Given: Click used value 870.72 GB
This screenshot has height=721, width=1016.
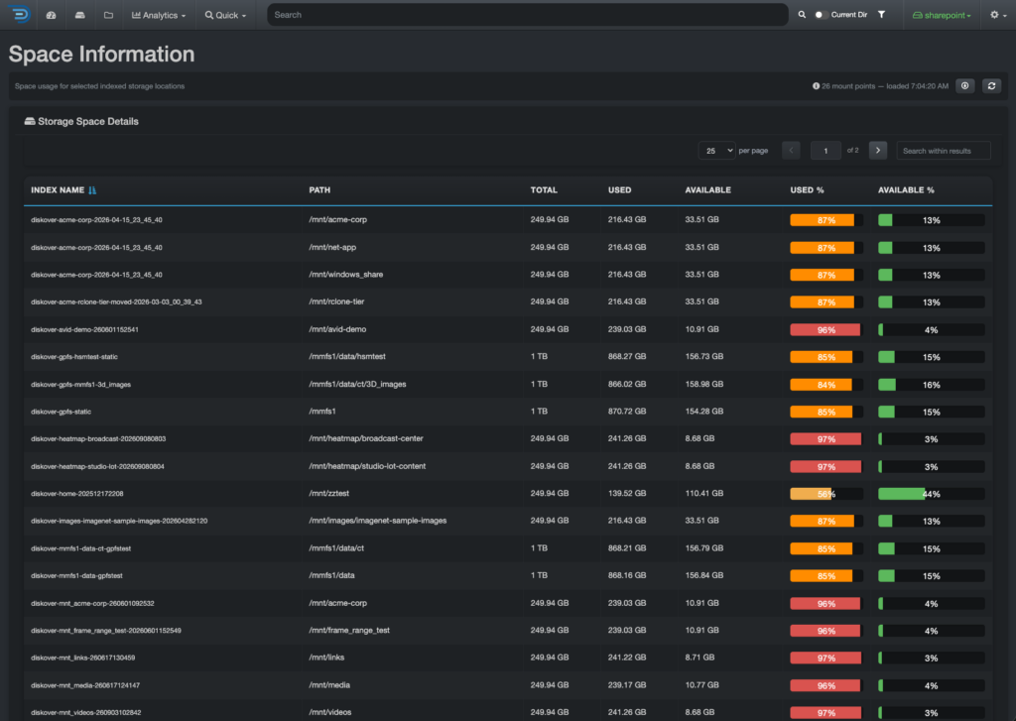Looking at the screenshot, I should (627, 412).
